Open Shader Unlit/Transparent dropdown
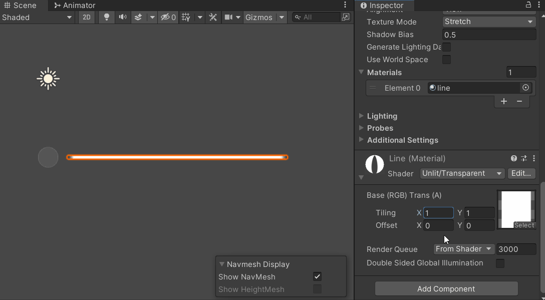This screenshot has height=300, width=545. [x=462, y=173]
